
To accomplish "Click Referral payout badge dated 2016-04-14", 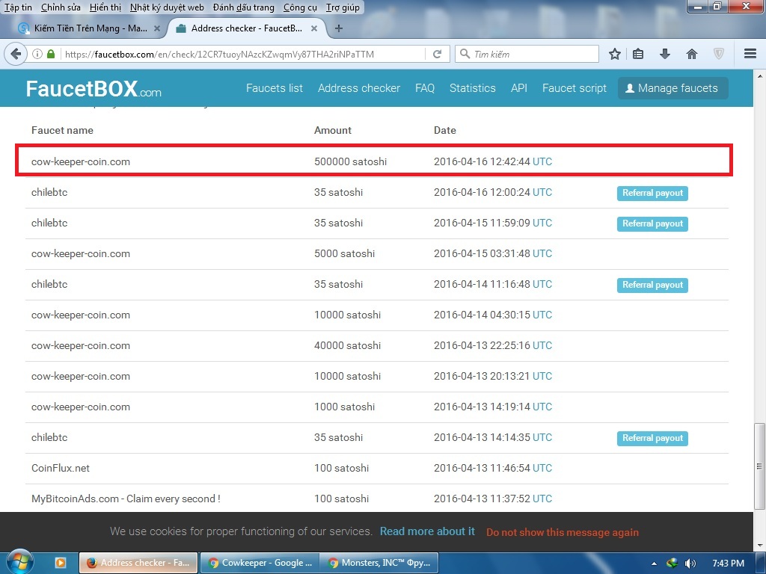I will (x=652, y=285).
